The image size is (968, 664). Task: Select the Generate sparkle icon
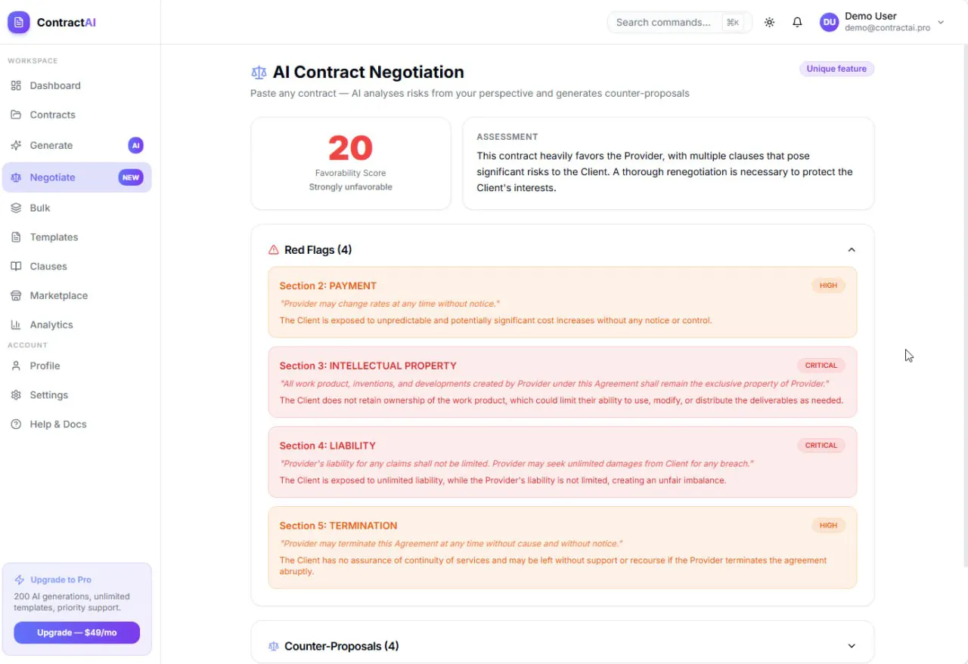pyautogui.click(x=16, y=145)
